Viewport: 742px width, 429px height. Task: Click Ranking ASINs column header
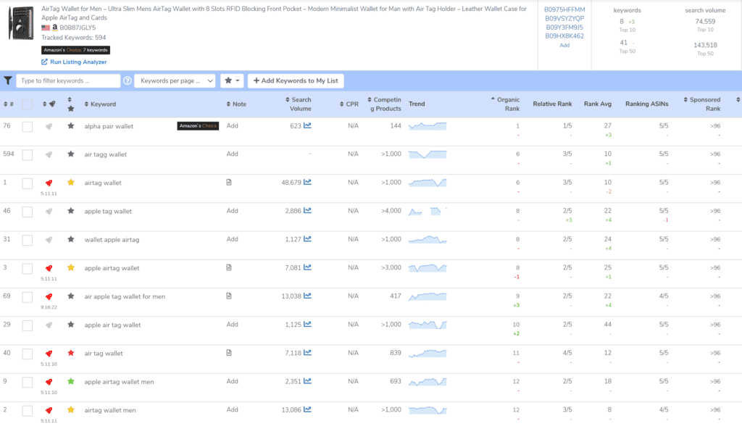click(647, 104)
